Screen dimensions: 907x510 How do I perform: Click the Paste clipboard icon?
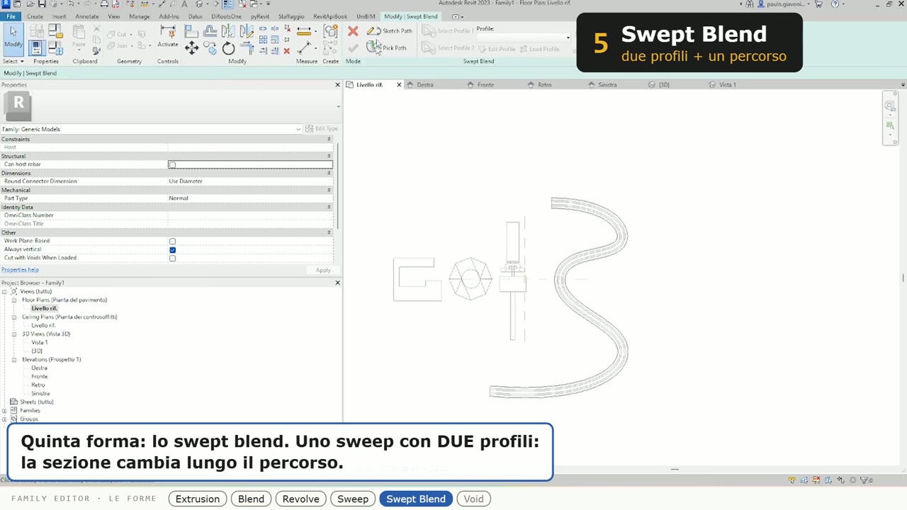[x=79, y=35]
